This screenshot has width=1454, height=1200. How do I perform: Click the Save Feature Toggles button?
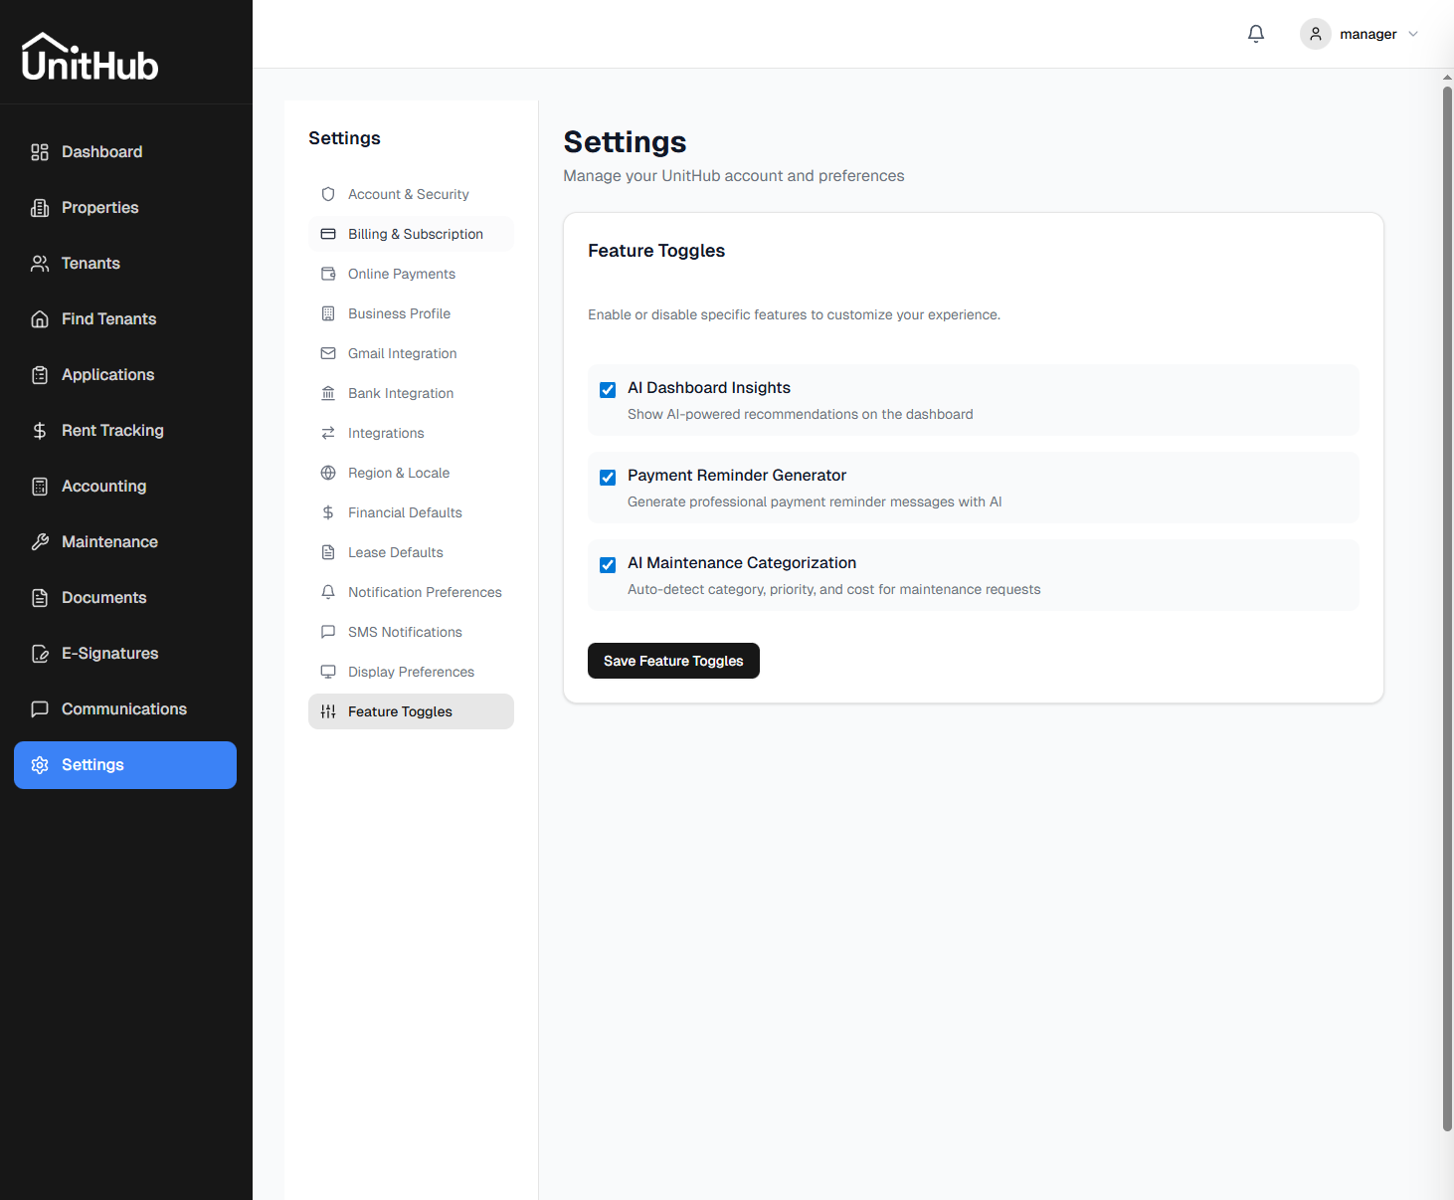coord(673,661)
